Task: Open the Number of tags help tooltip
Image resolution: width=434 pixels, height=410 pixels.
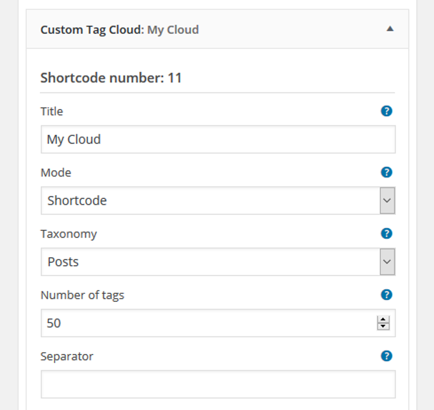Action: tap(386, 295)
